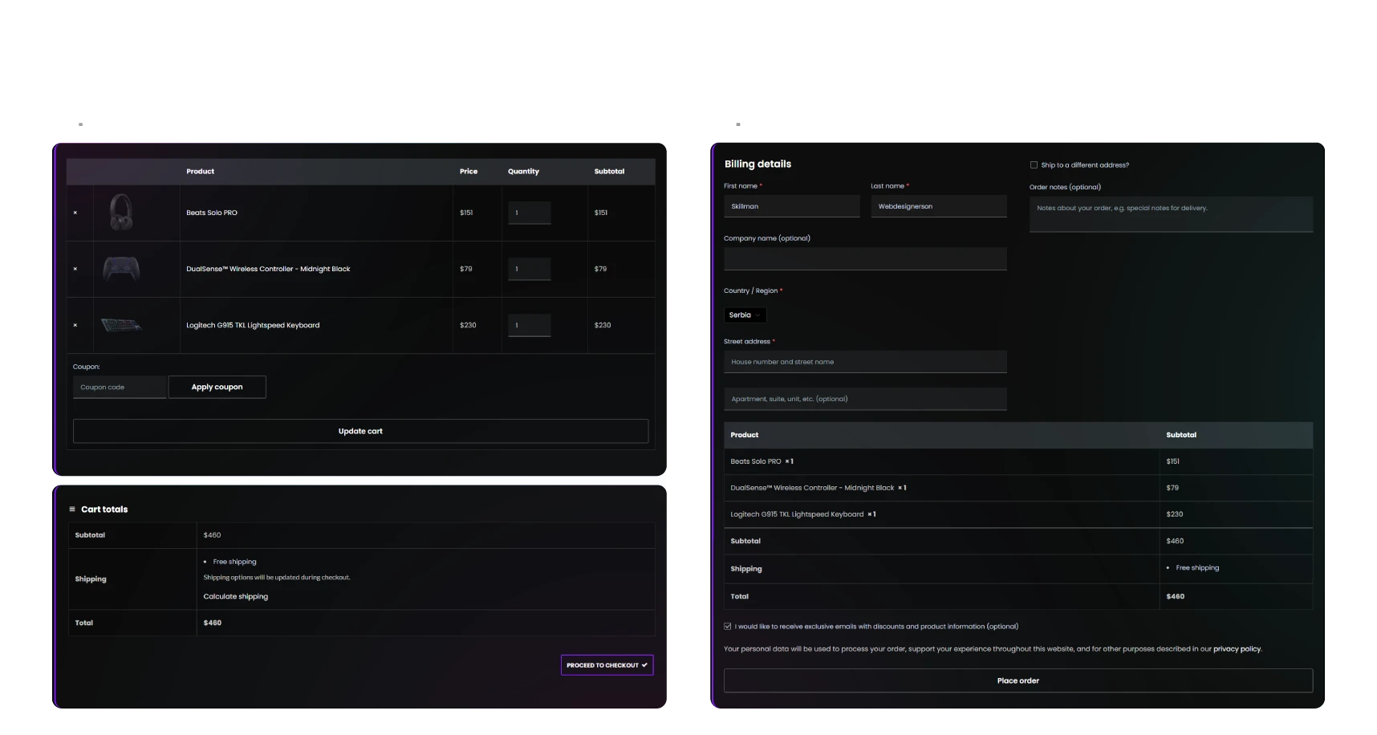Remove Beats Solo PRO from cart

[75, 213]
